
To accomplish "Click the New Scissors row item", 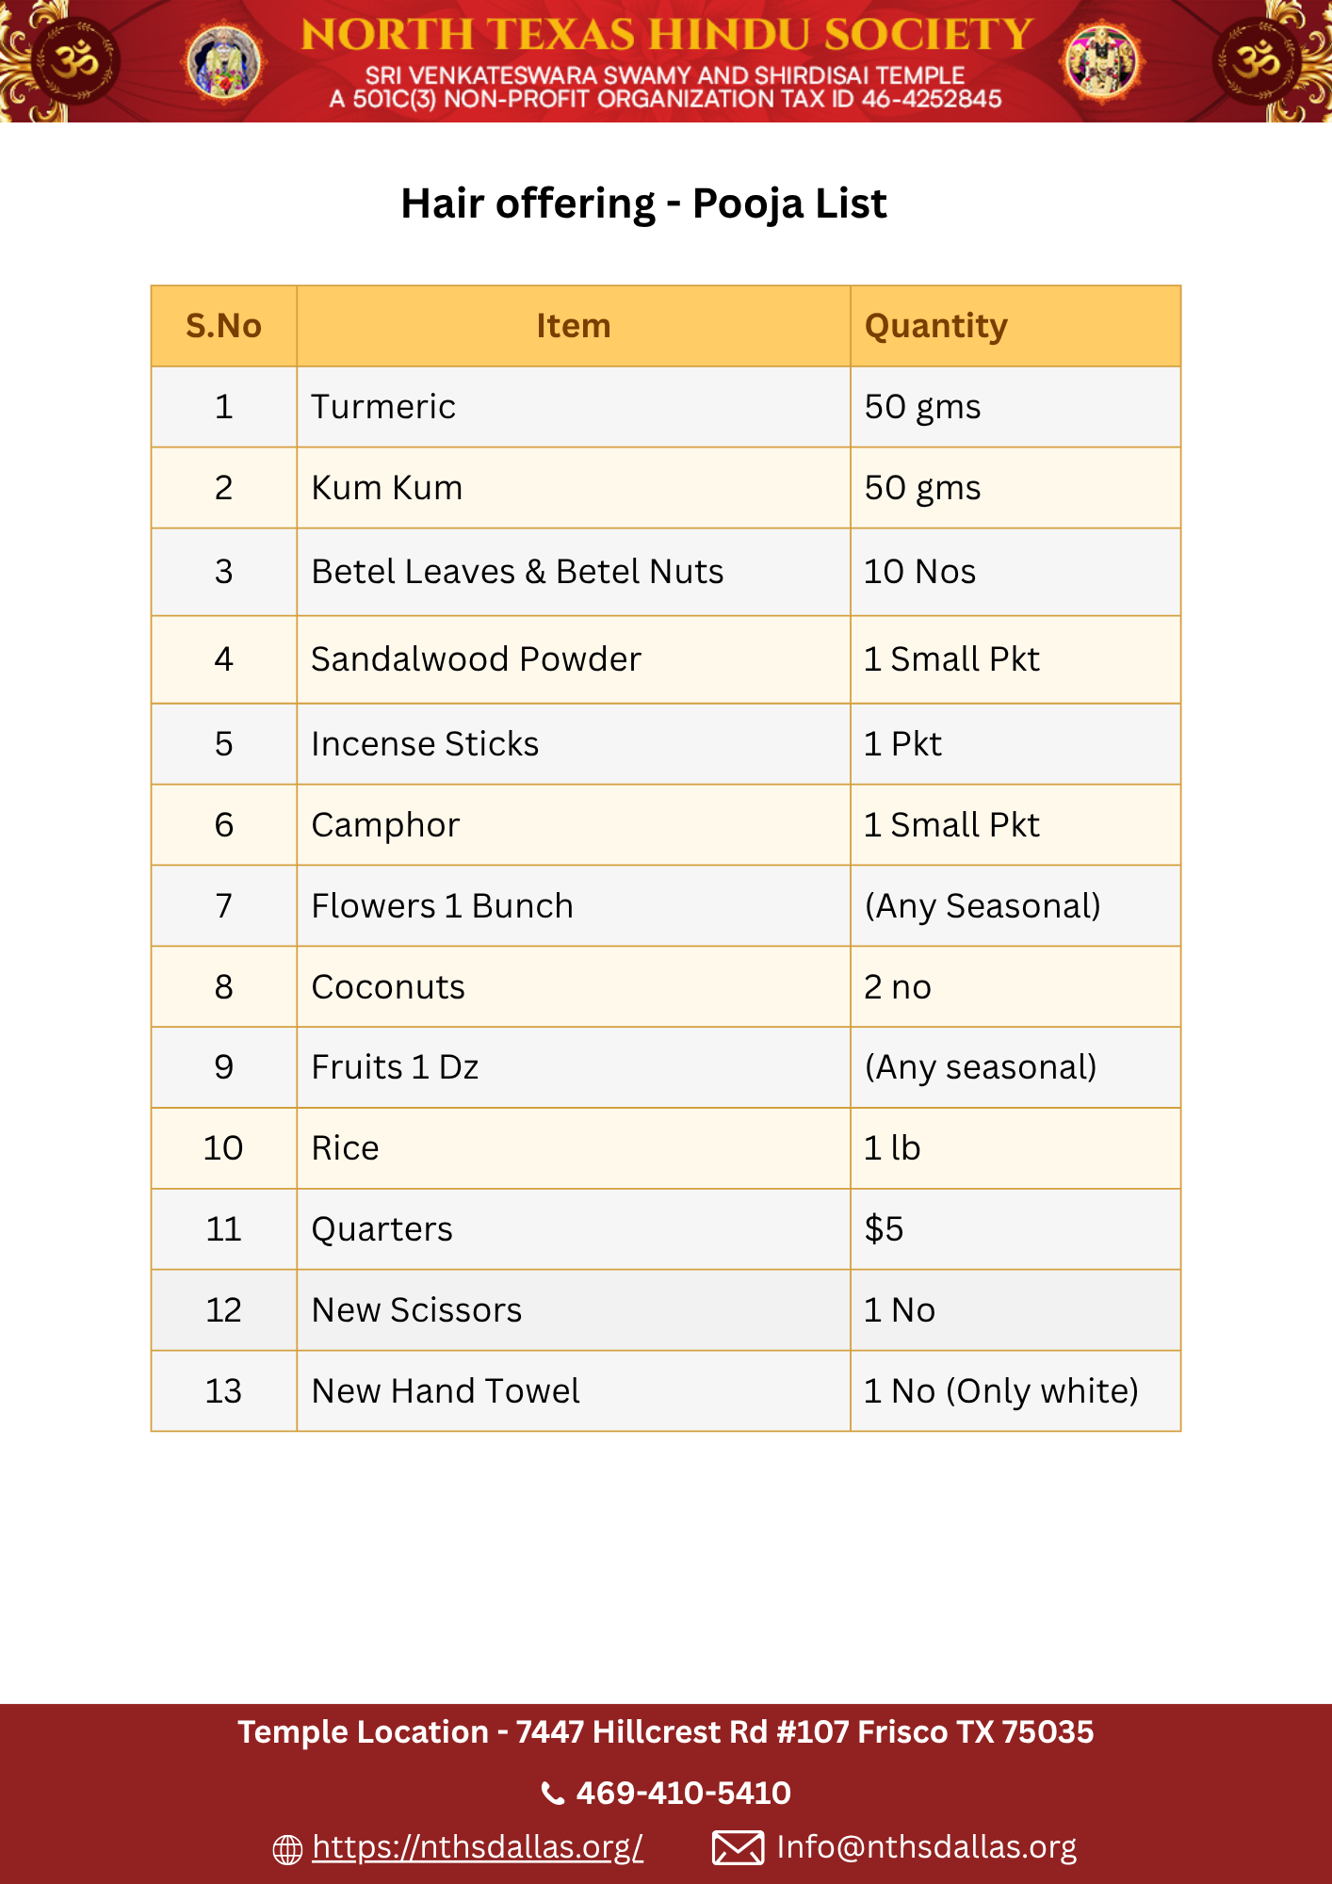I will (x=416, y=1310).
